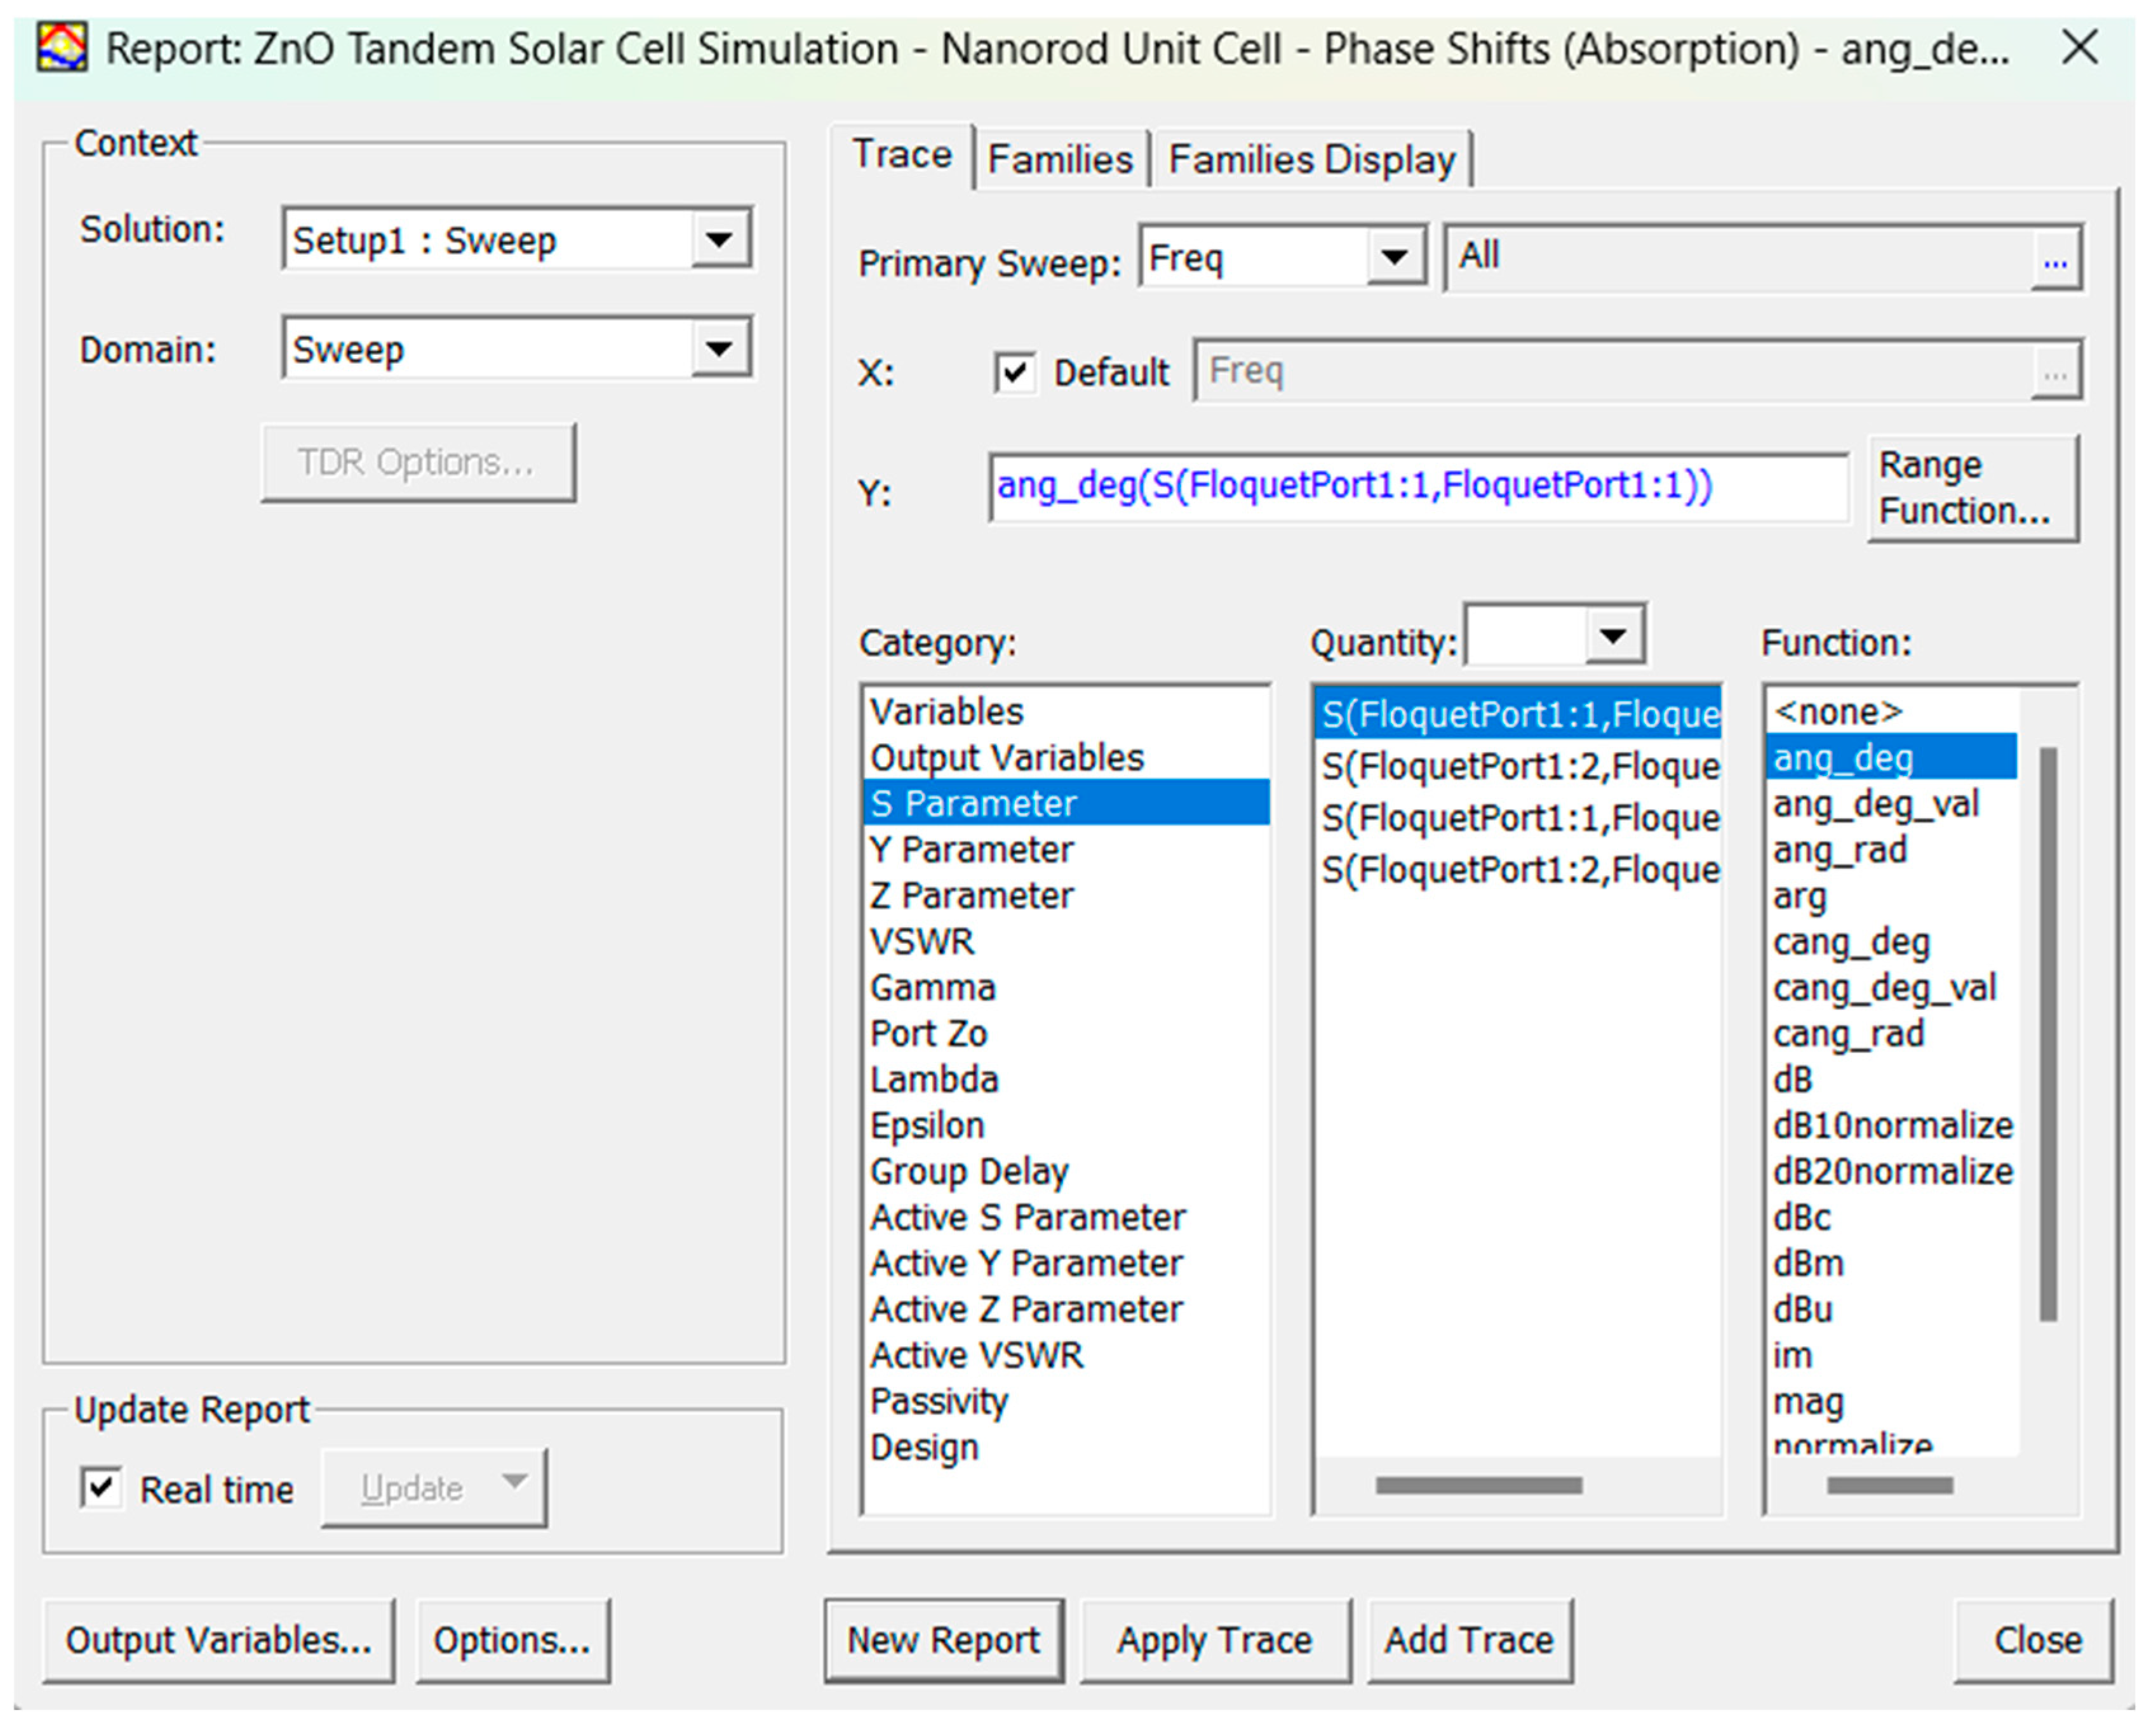Screen dimensions: 2156x1732
Task: Open Range Function dialog
Action: [x=1971, y=487]
